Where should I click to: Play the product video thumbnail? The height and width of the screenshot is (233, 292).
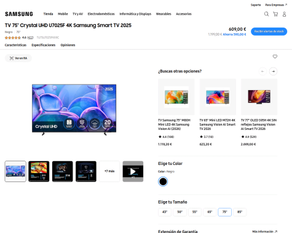pos(133,171)
